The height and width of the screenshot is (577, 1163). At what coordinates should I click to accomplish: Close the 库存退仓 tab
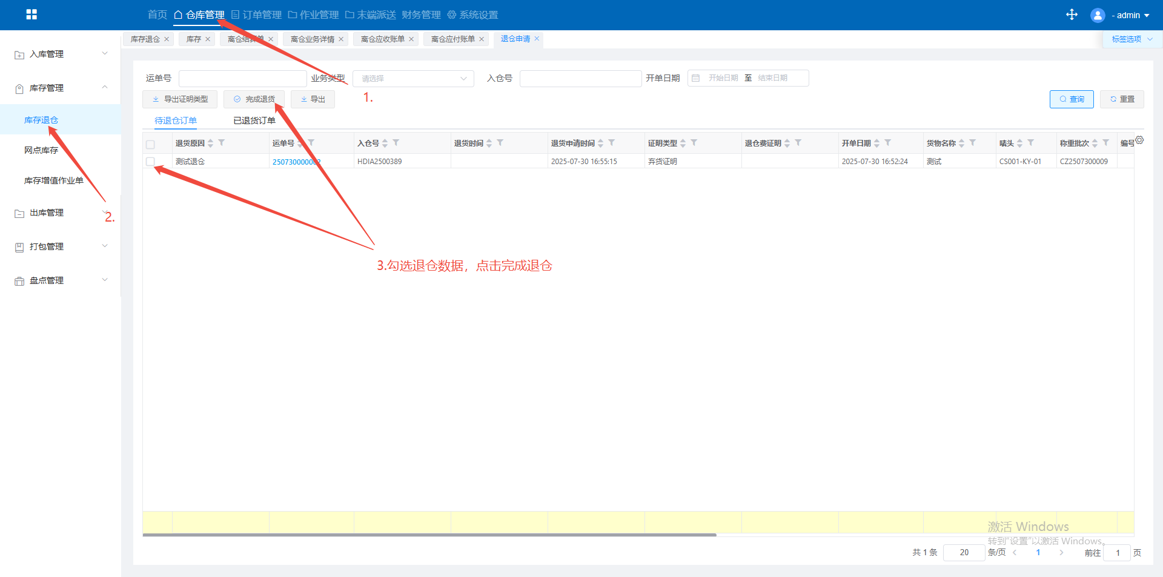tap(167, 39)
